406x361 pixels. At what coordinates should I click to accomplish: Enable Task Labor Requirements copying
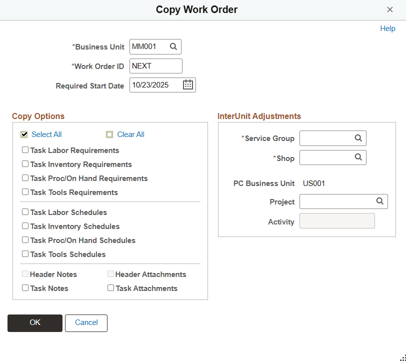25,150
